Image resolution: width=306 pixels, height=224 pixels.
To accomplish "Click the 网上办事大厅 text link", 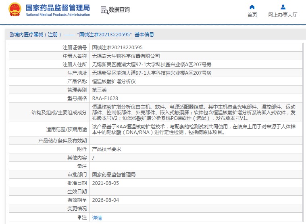I will (x=283, y=15).
